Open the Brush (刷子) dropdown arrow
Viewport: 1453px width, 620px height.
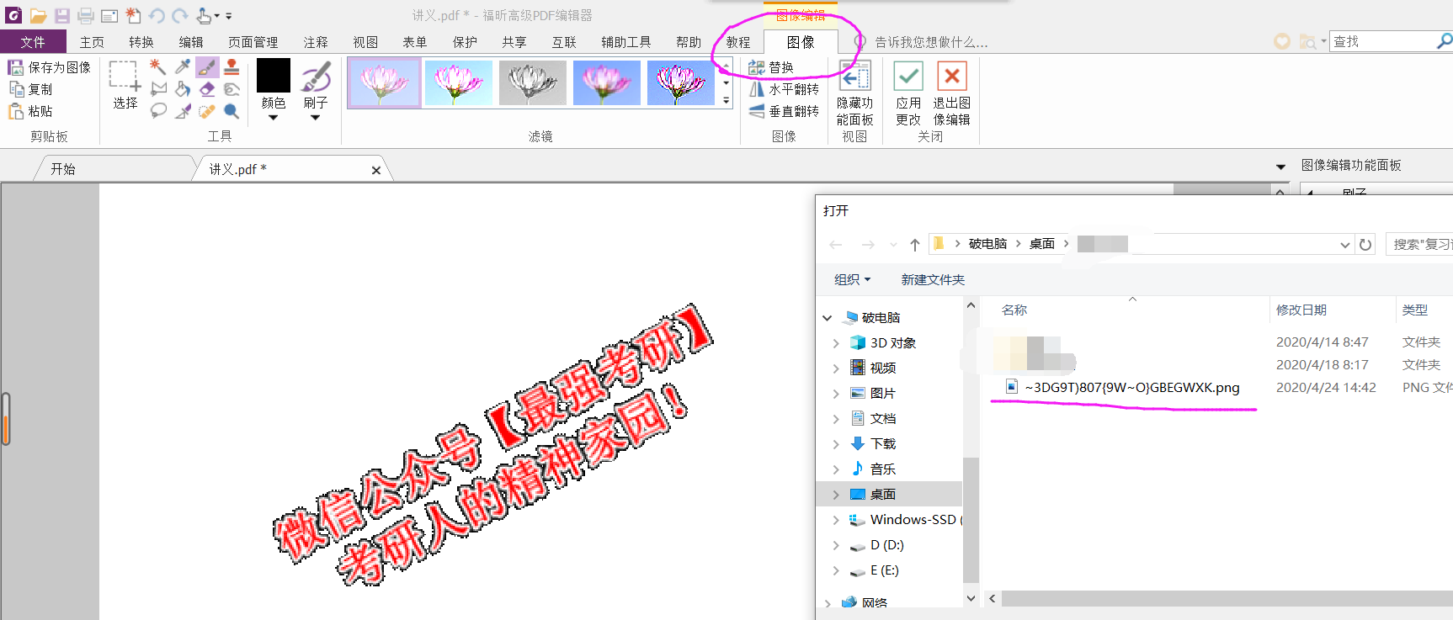pyautogui.click(x=315, y=118)
